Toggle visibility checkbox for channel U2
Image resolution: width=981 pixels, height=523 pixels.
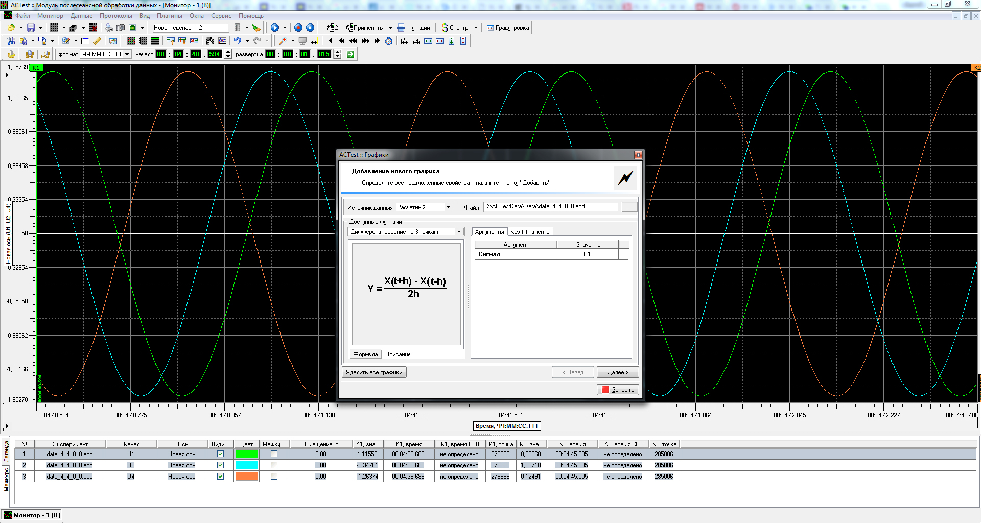coord(221,465)
